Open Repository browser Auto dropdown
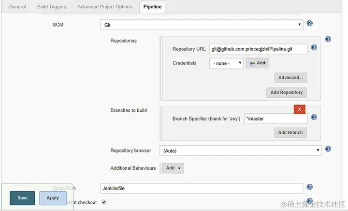The height and width of the screenshot is (211, 348). [x=241, y=151]
